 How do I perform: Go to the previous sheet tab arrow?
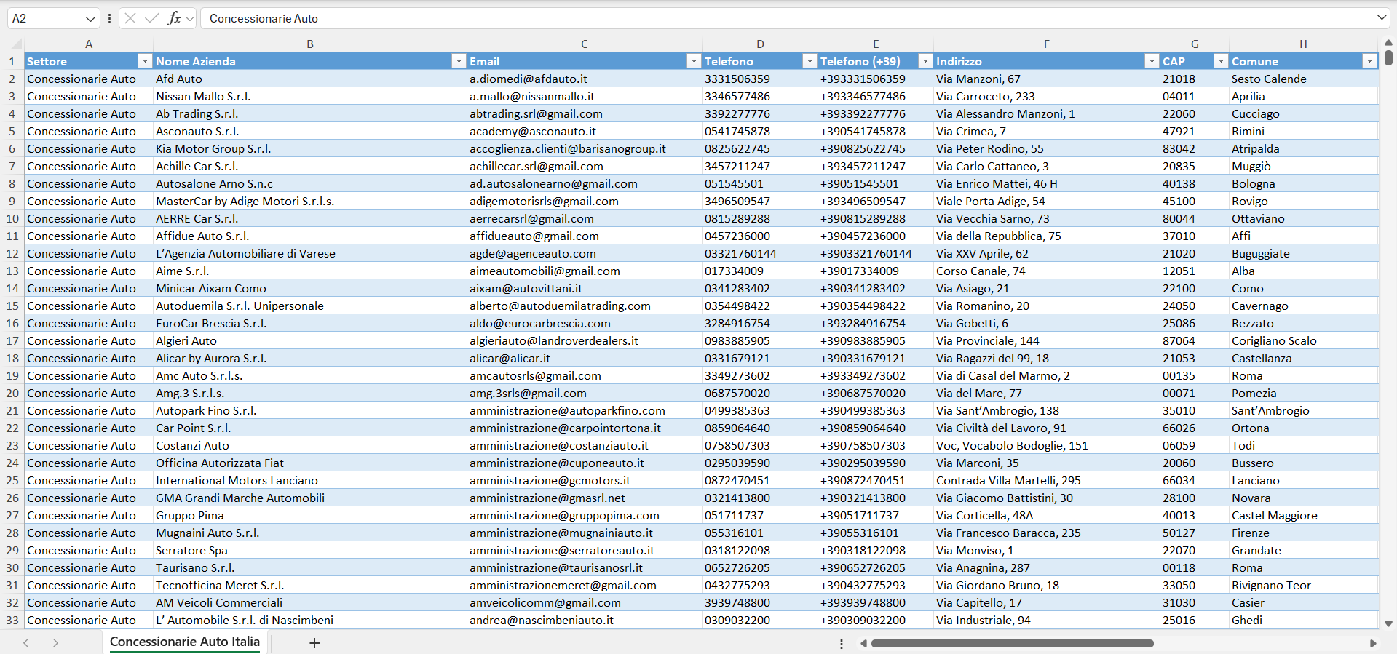click(26, 643)
